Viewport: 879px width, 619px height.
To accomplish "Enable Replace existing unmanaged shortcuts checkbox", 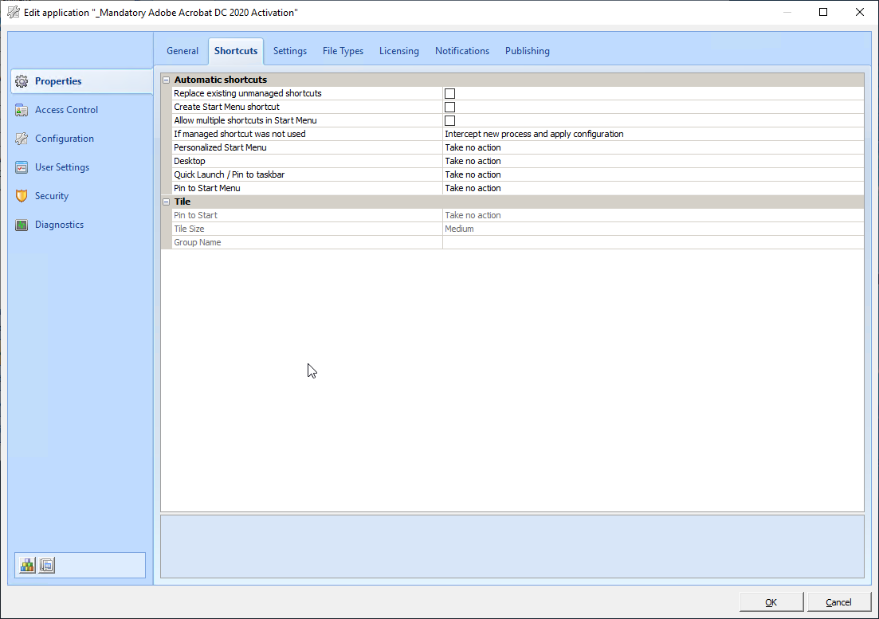I will coord(449,93).
